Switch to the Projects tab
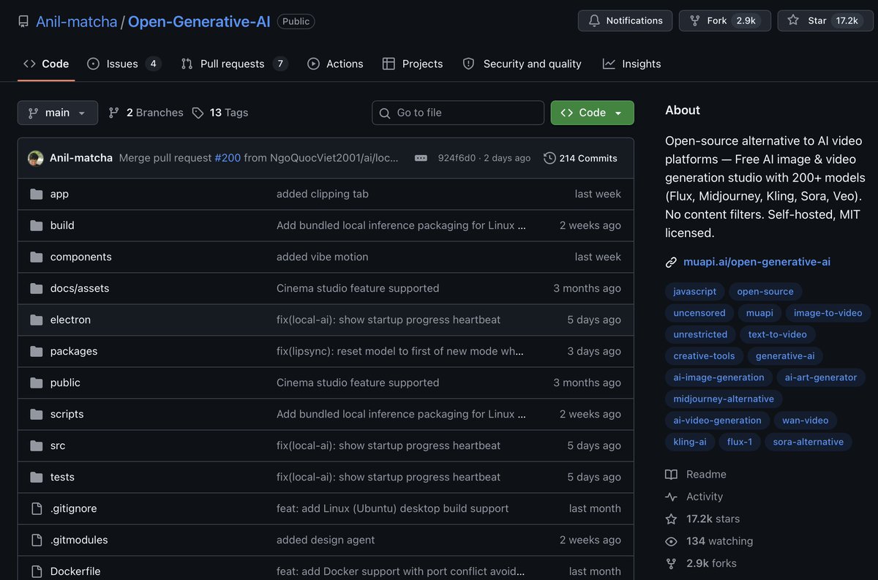 pos(413,64)
